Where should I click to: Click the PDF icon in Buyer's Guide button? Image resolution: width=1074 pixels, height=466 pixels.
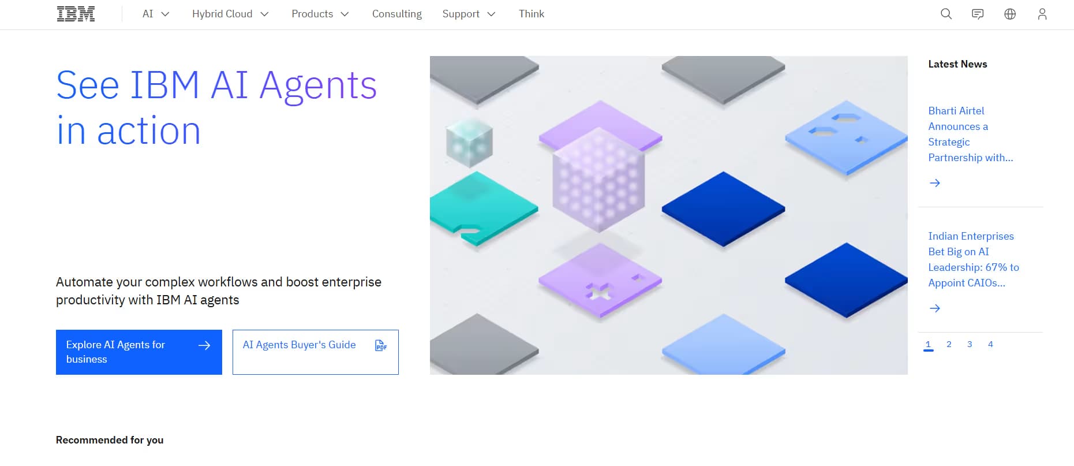pos(381,345)
